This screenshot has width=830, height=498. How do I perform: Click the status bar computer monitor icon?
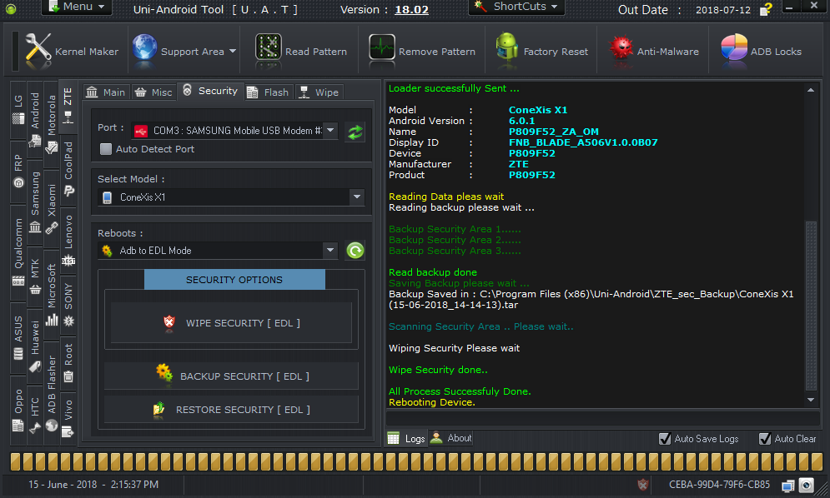[787, 486]
